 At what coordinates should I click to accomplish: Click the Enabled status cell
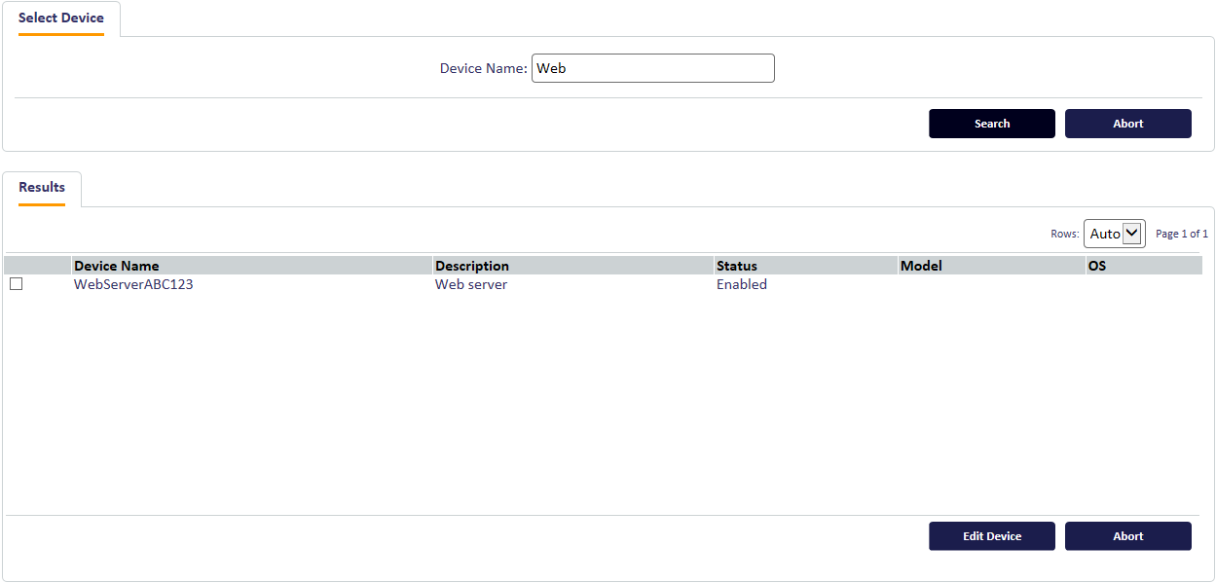coord(742,284)
